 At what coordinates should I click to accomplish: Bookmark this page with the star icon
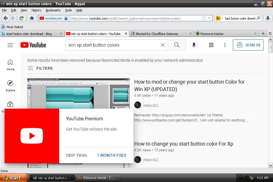click(x=204, y=18)
